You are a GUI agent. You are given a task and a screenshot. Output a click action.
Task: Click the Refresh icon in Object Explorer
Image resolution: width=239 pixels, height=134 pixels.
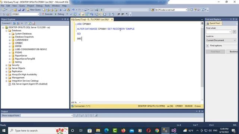[x=30, y=23]
